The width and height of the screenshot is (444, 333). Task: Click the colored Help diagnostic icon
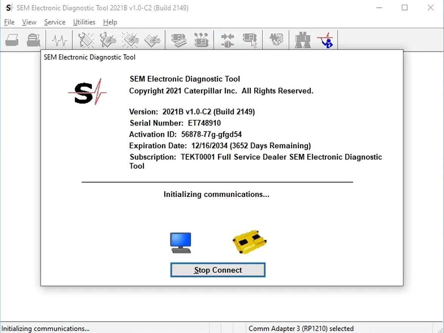click(x=325, y=40)
